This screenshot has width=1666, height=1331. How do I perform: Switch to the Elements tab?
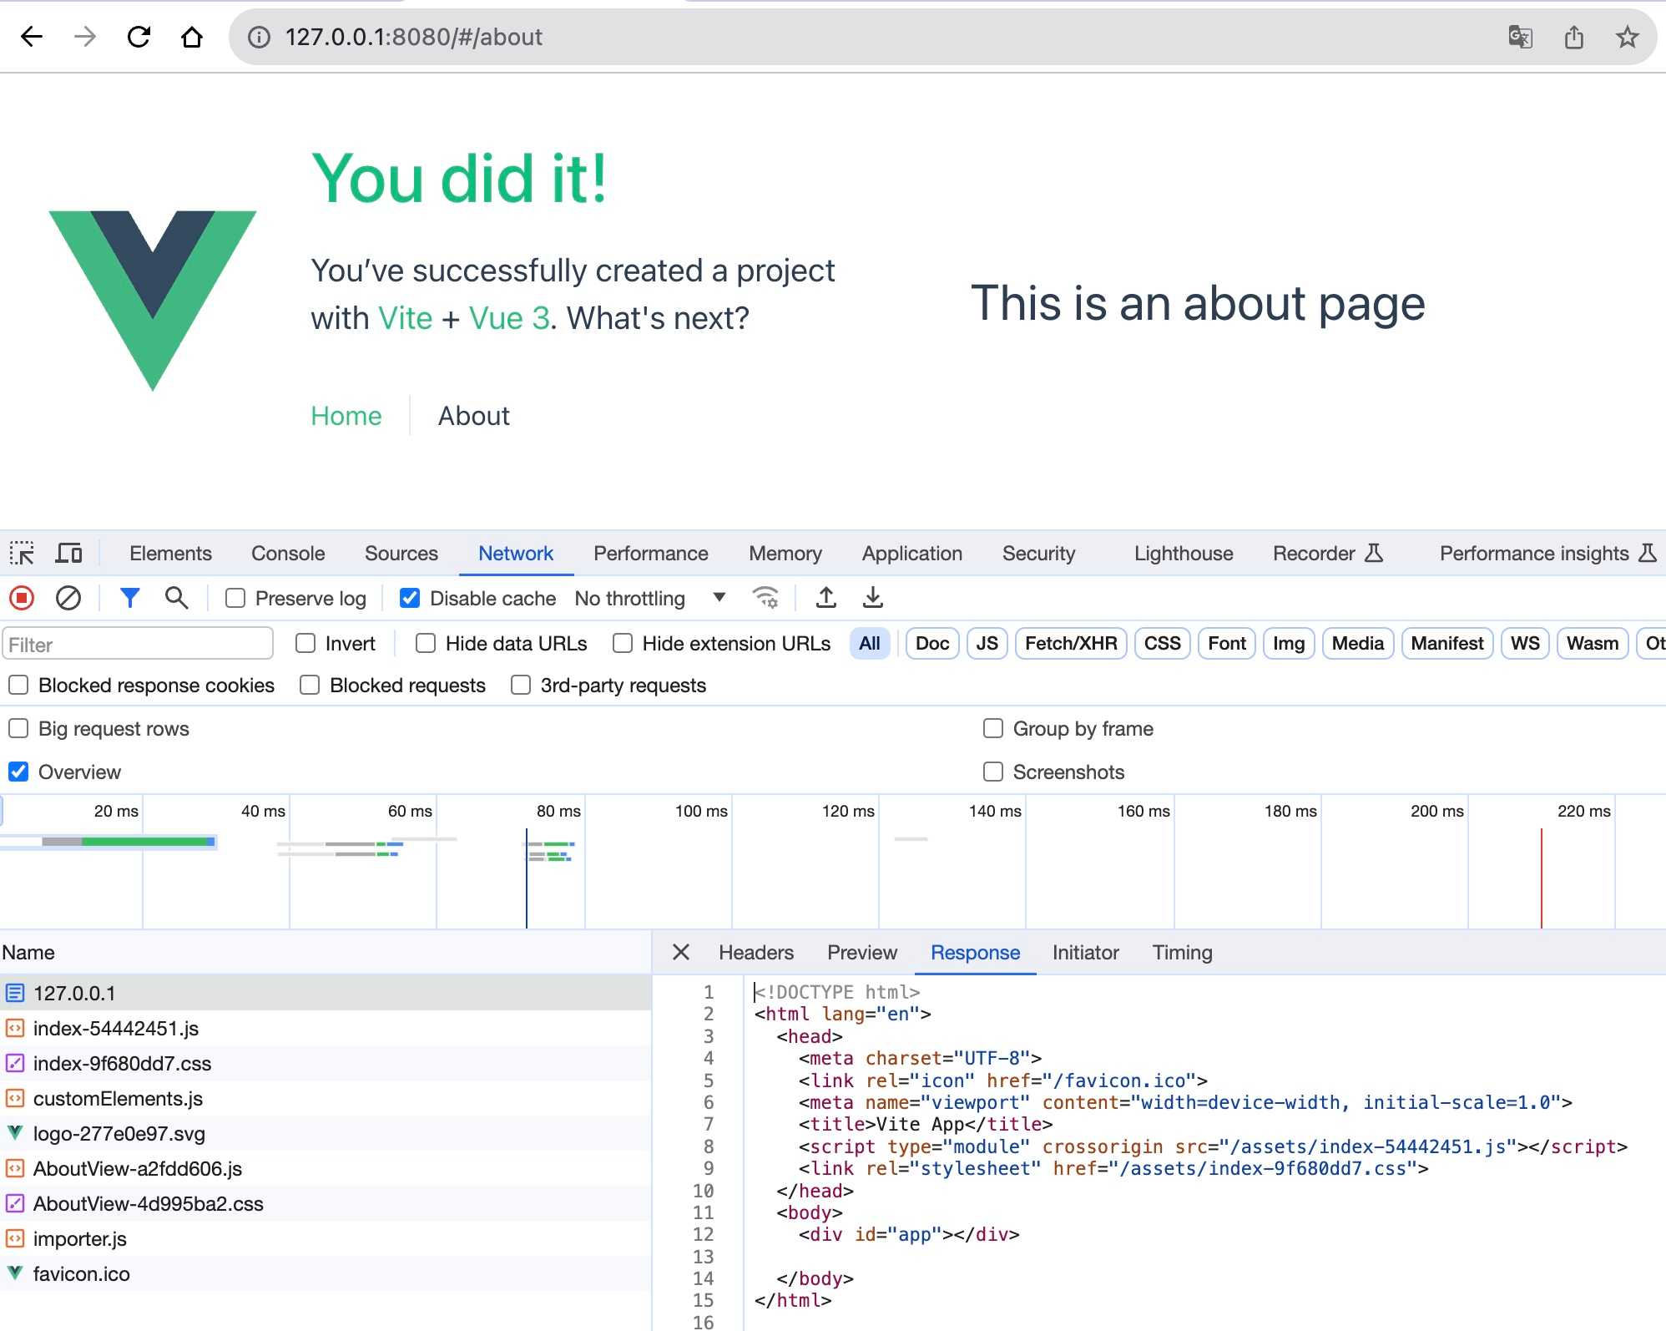(170, 553)
